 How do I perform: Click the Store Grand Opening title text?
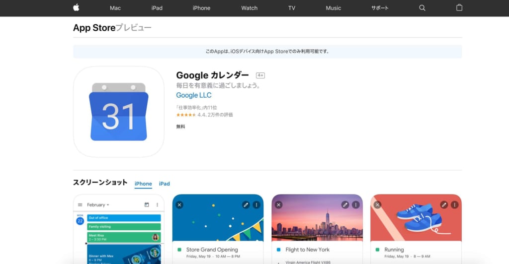[x=212, y=250]
